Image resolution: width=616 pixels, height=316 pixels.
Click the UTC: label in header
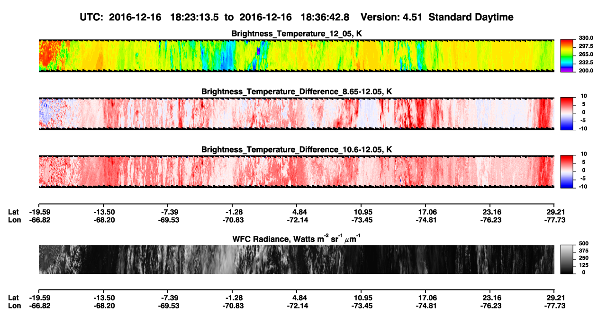click(x=92, y=17)
